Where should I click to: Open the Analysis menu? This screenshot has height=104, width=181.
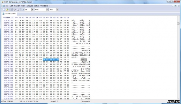[30, 6]
